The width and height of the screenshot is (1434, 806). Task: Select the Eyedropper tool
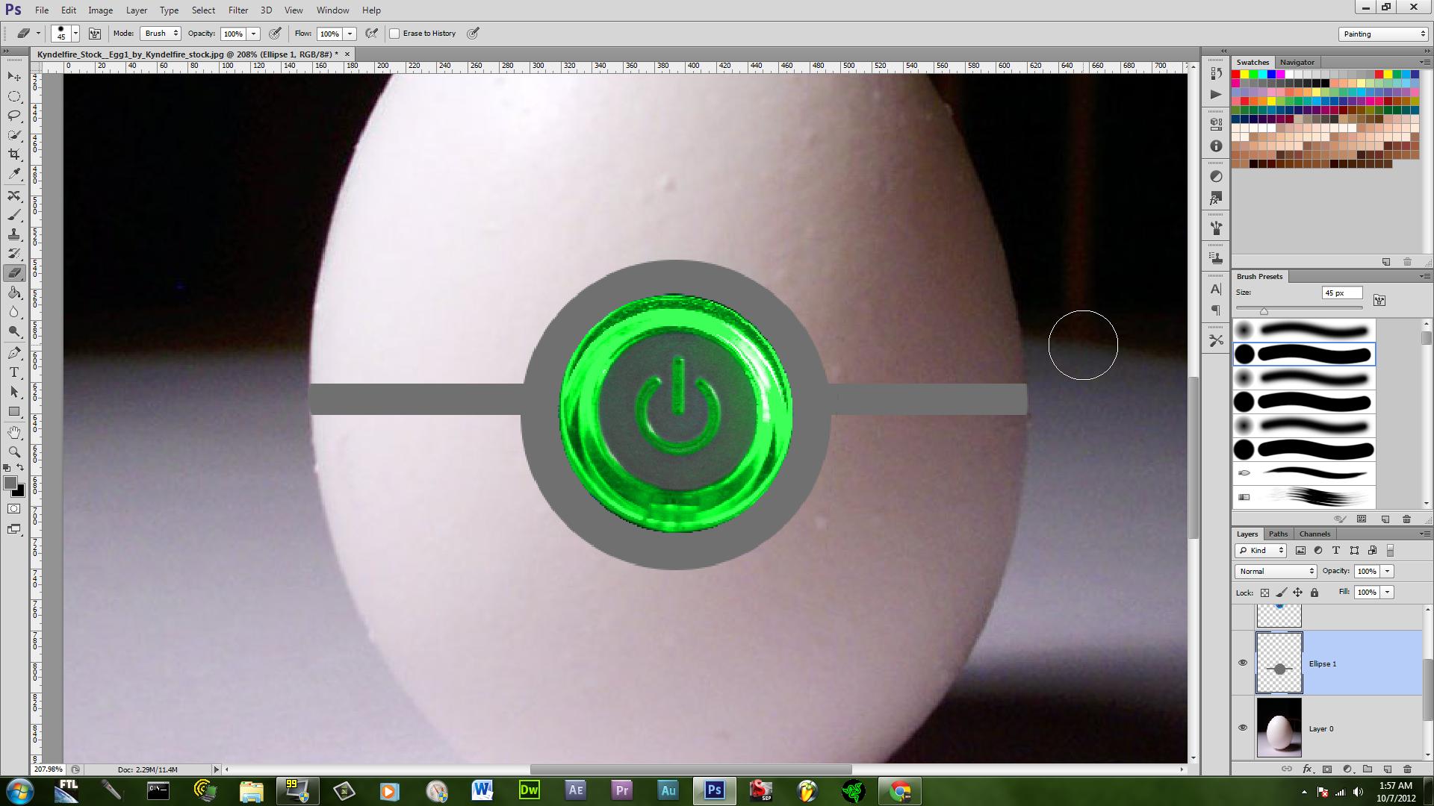pos(14,174)
